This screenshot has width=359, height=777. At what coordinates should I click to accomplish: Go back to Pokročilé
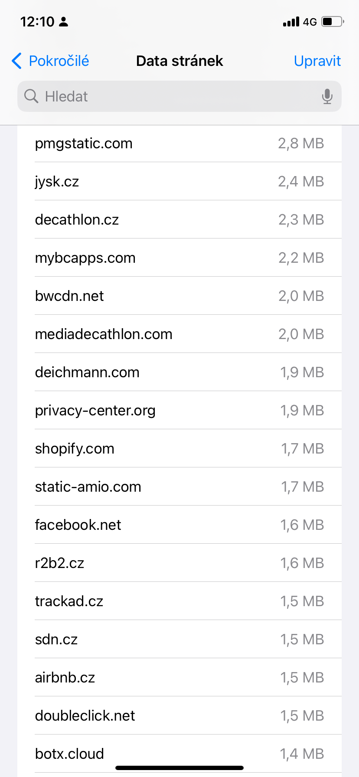tap(59, 61)
